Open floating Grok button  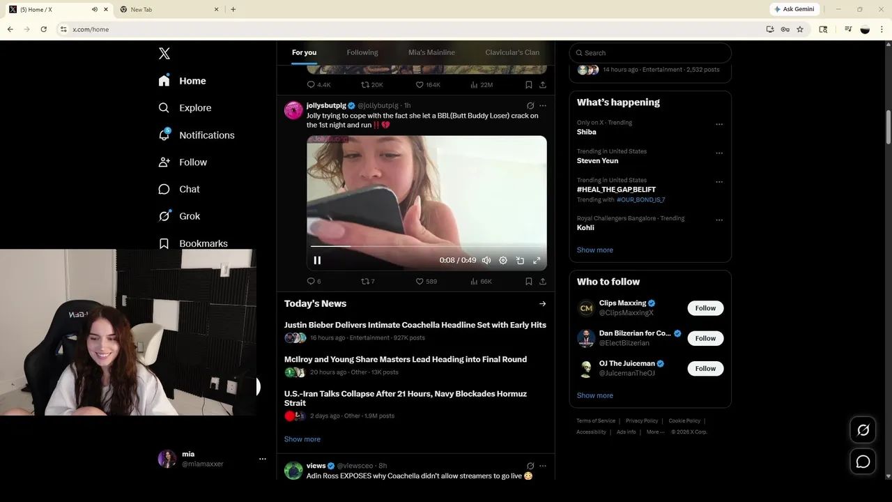tap(863, 430)
